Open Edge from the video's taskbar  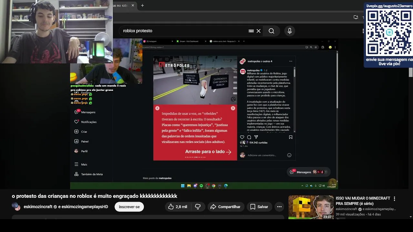226,186
